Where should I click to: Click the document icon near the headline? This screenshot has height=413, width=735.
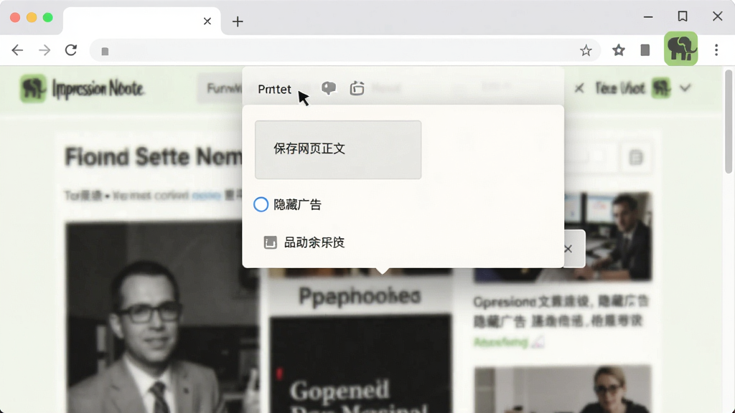[636, 157]
